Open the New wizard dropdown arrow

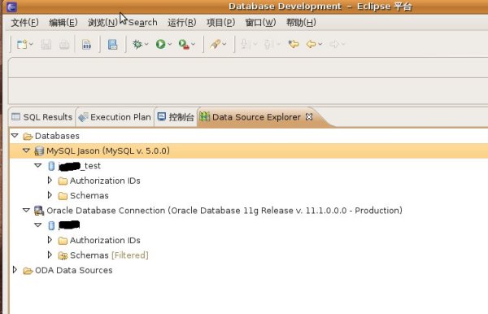31,44
